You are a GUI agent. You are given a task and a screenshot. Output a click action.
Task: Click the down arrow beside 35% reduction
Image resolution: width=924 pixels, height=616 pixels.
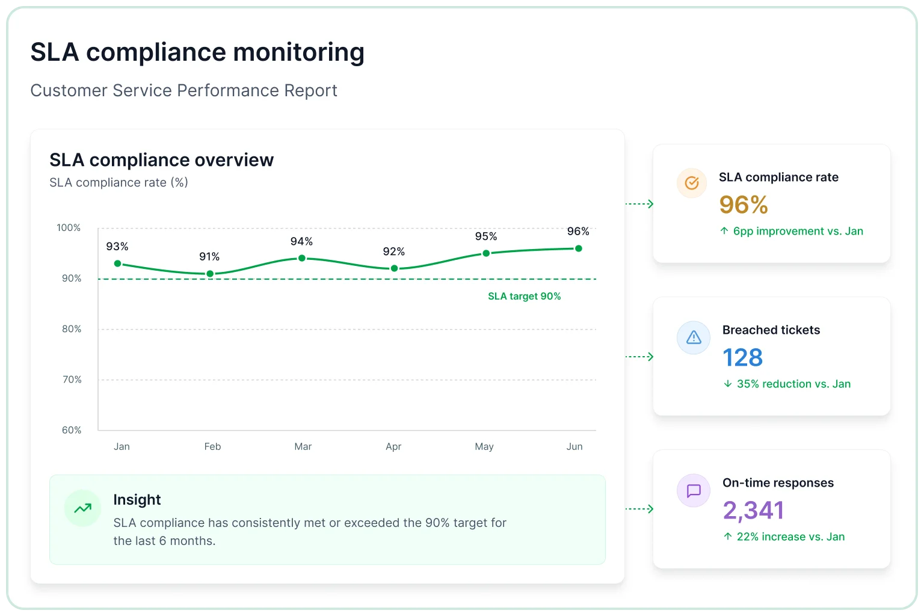point(728,384)
